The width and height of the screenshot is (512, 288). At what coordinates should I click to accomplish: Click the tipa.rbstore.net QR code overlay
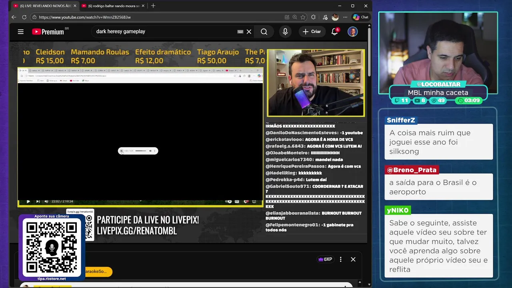point(52,248)
